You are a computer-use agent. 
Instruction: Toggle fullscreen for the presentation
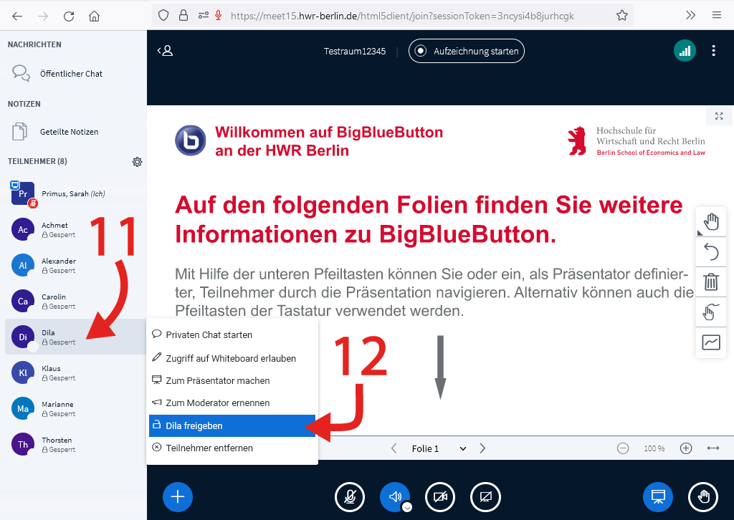point(719,115)
